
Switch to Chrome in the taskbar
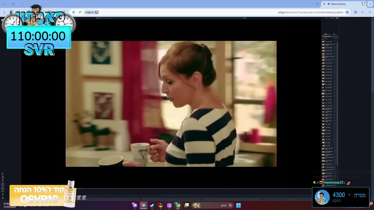tap(178, 205)
